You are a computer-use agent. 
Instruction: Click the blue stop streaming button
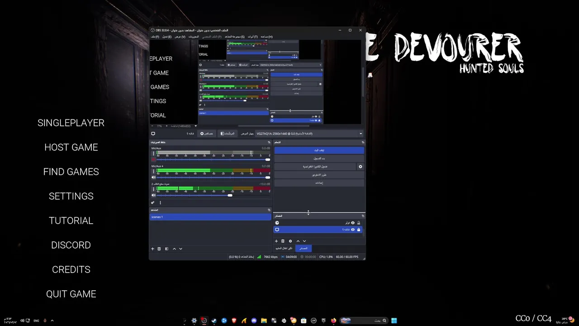(319, 150)
